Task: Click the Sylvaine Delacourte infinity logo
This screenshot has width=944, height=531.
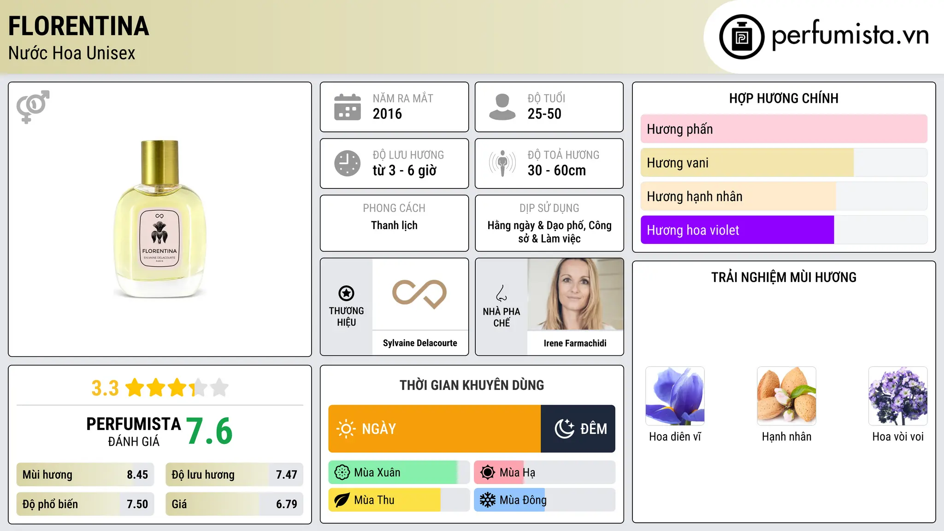Action: (419, 294)
